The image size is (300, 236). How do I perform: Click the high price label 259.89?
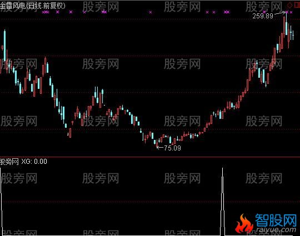263,16
